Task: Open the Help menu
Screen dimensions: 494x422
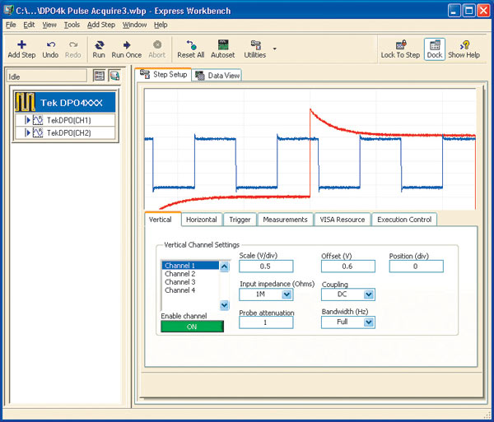Action: point(161,25)
